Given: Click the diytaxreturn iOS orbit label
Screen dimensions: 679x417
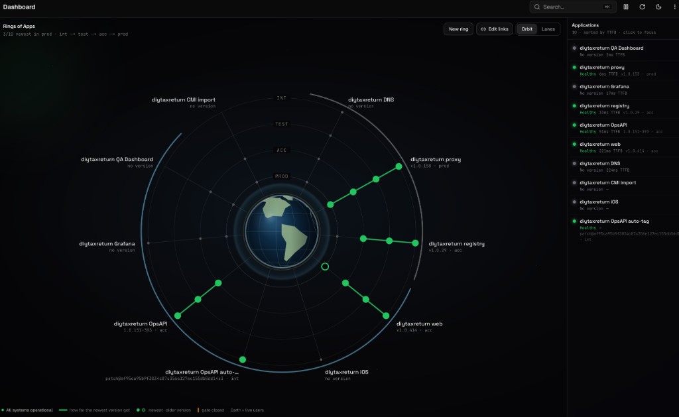Looking at the screenshot, I should click(346, 372).
